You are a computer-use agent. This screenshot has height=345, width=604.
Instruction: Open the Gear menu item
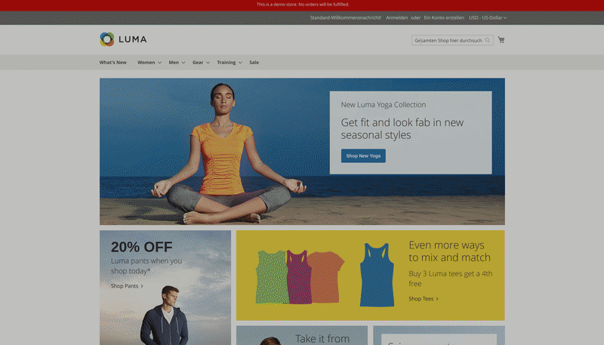(x=198, y=63)
